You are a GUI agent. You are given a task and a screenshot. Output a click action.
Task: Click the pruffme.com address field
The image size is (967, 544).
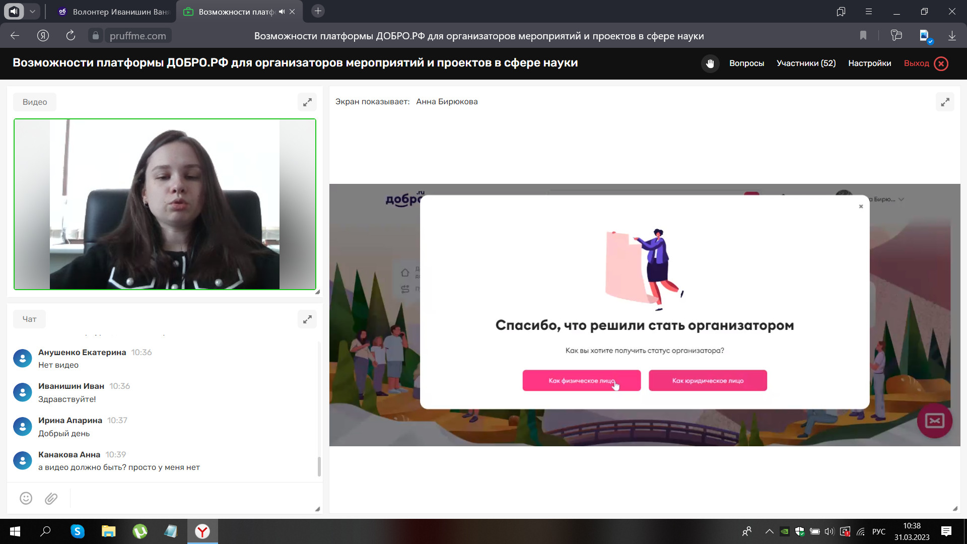pos(138,36)
